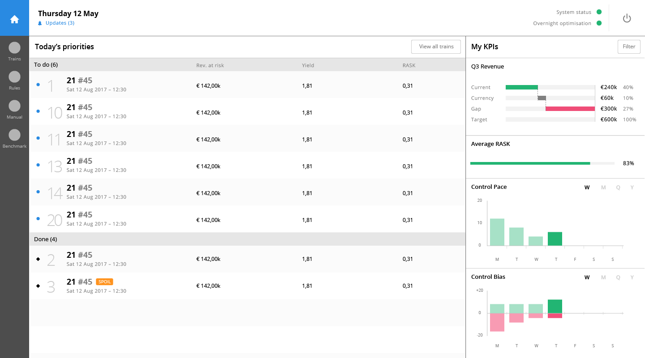Click the power/logout icon
The height and width of the screenshot is (358, 645).
coord(627,18)
